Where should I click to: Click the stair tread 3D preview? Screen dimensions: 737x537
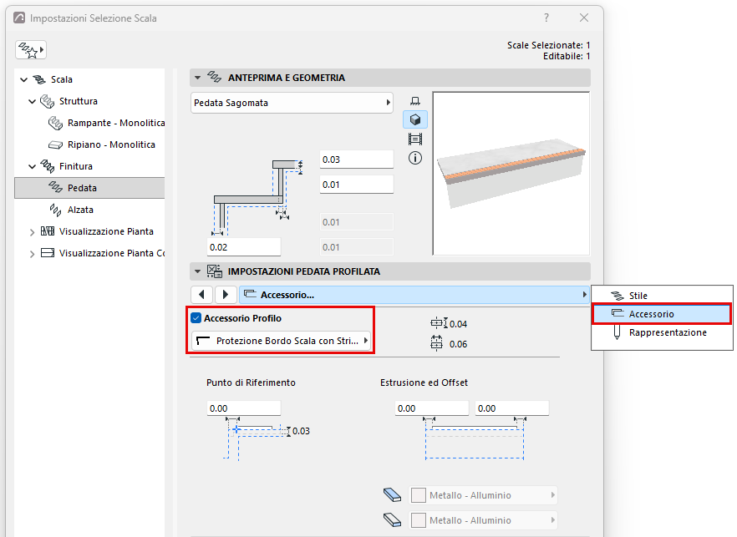click(511, 174)
